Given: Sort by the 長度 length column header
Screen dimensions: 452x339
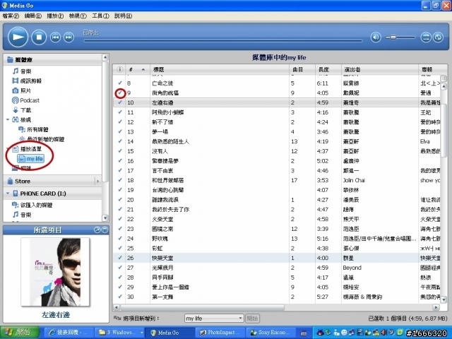Looking at the screenshot, I should tap(328, 69).
